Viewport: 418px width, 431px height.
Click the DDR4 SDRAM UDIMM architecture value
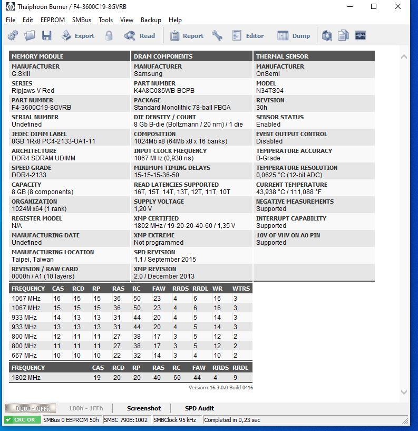[x=43, y=158]
